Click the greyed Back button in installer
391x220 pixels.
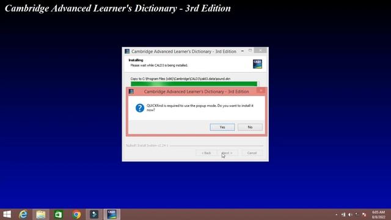206,153
